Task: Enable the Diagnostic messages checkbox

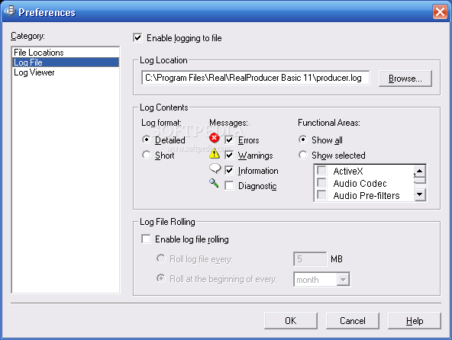Action: pos(229,186)
